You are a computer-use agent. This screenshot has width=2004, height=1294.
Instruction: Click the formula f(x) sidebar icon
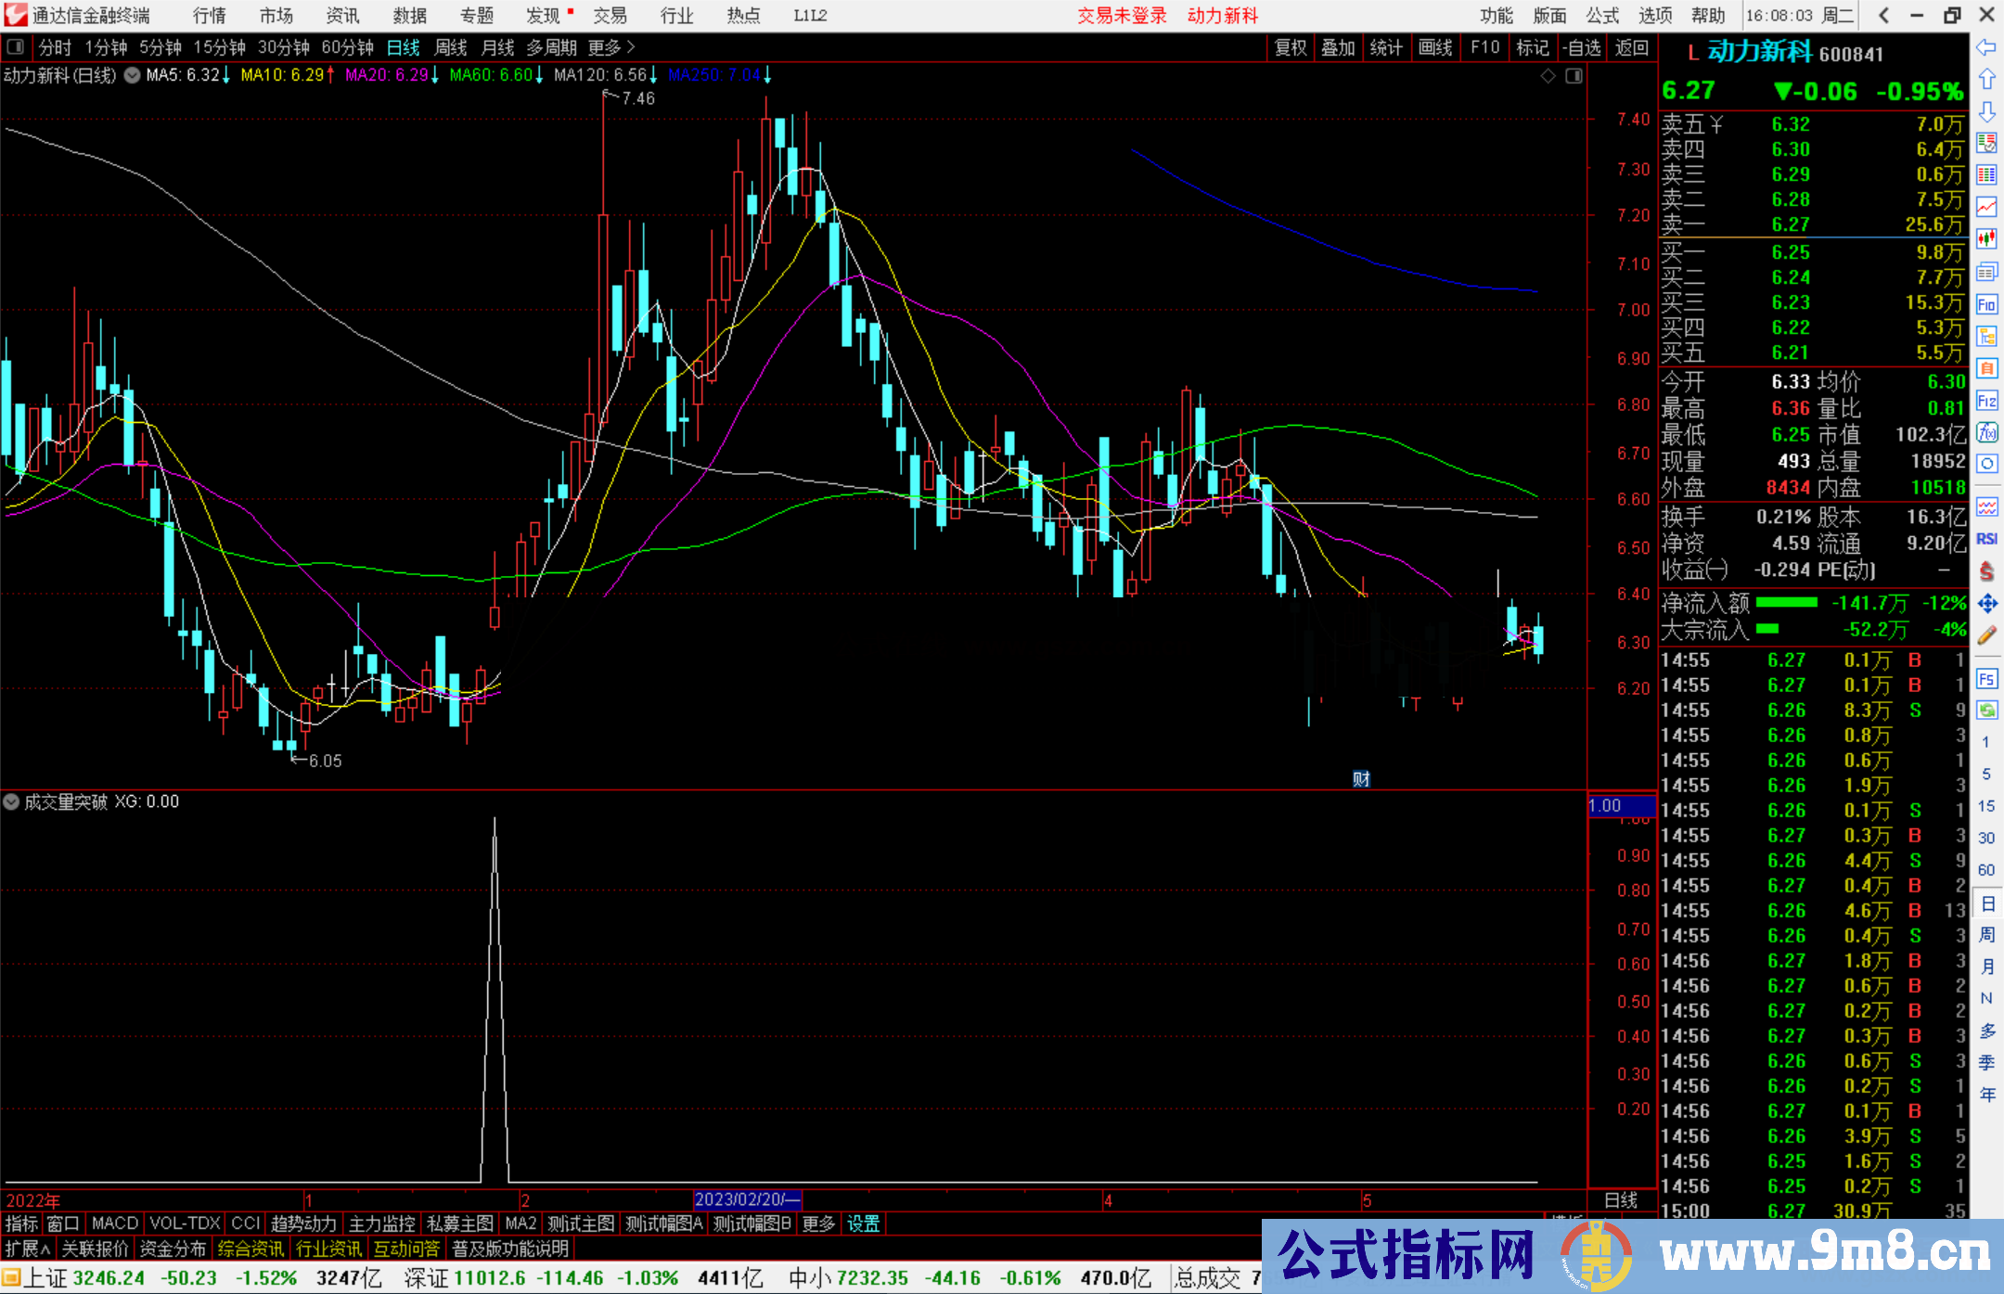(x=1986, y=432)
